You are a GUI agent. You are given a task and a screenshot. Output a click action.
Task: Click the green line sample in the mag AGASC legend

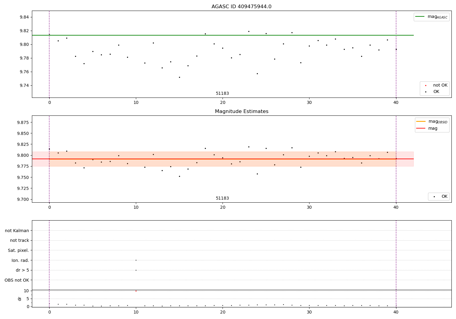tap(420, 17)
